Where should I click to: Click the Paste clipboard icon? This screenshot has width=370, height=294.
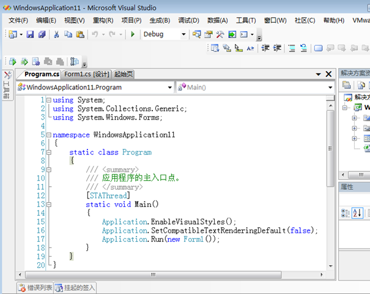tap(80, 34)
